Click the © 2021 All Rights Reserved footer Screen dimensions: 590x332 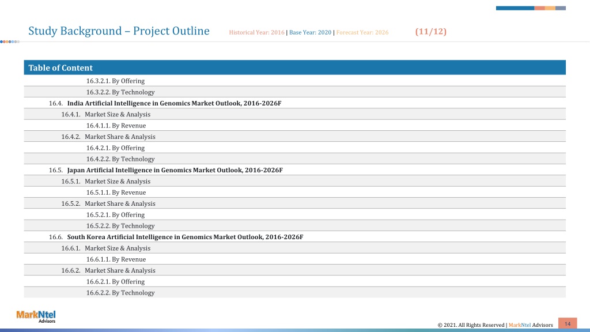point(495,325)
